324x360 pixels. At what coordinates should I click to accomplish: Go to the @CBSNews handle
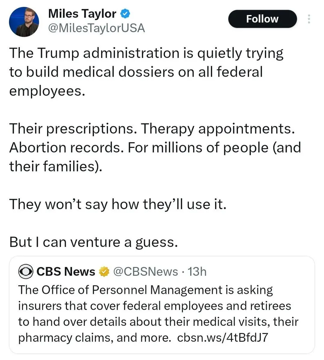point(145,271)
